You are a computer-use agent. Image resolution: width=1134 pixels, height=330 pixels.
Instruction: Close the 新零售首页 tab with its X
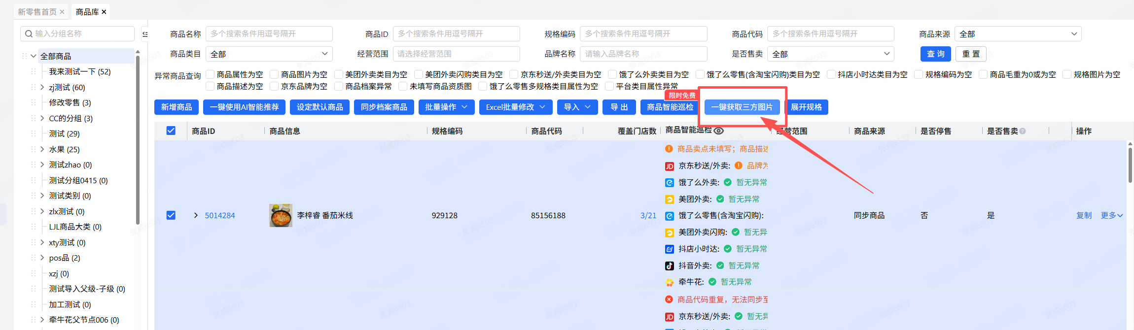62,12
